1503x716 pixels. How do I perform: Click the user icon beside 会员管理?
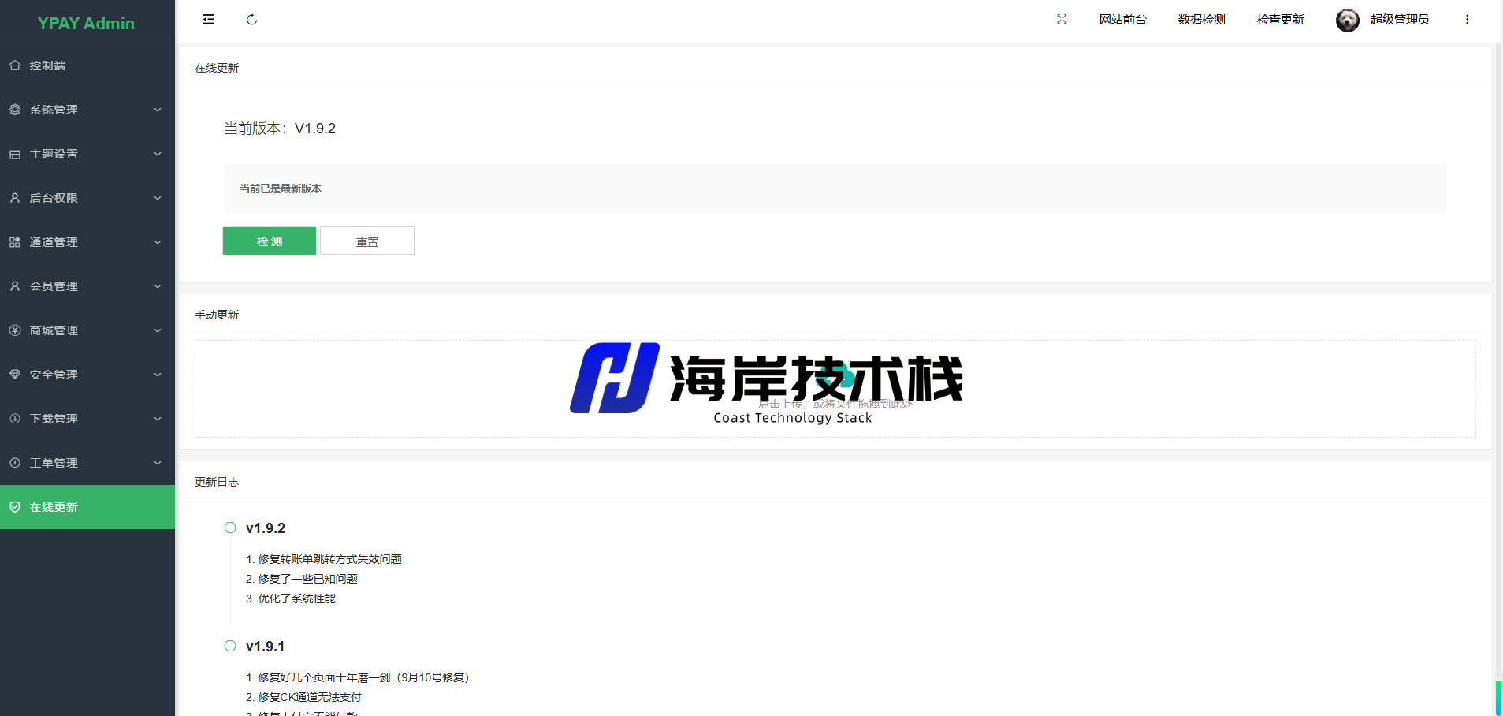(x=15, y=286)
